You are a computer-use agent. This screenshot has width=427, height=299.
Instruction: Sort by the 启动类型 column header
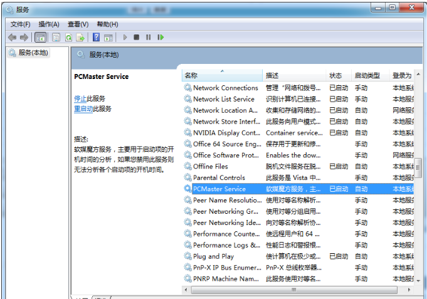pyautogui.click(x=367, y=75)
